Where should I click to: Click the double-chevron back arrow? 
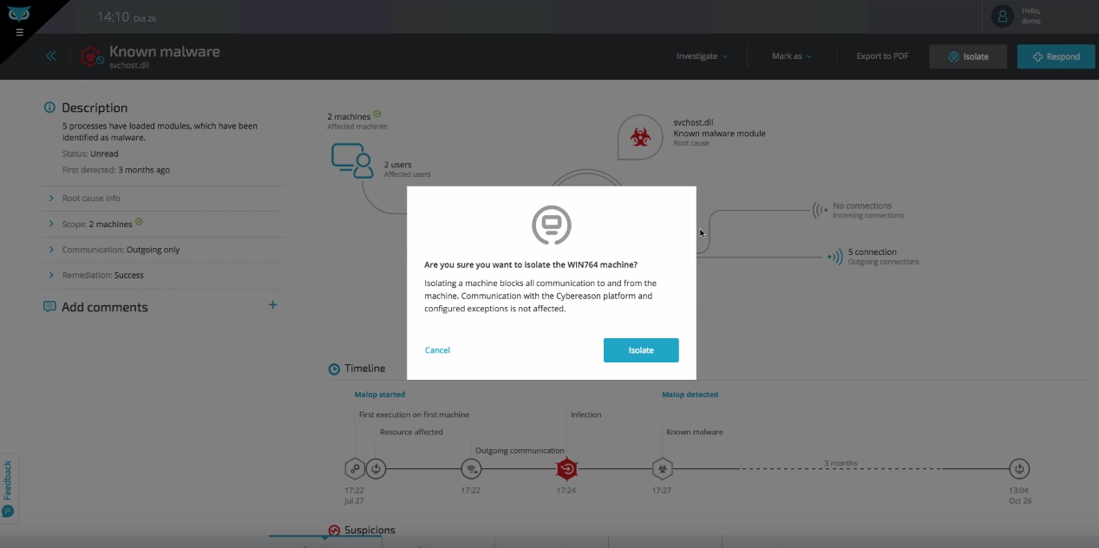[51, 56]
